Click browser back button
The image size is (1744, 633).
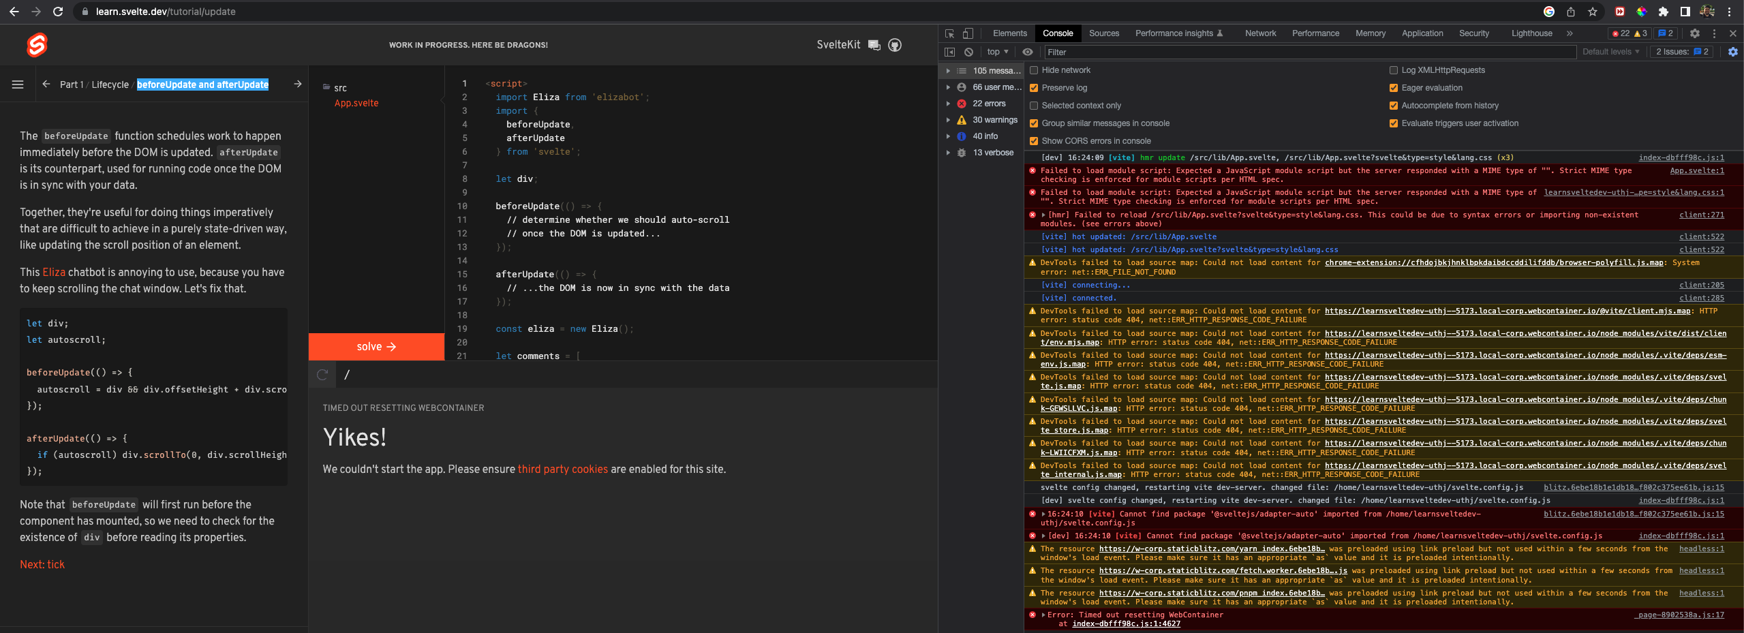(x=14, y=12)
